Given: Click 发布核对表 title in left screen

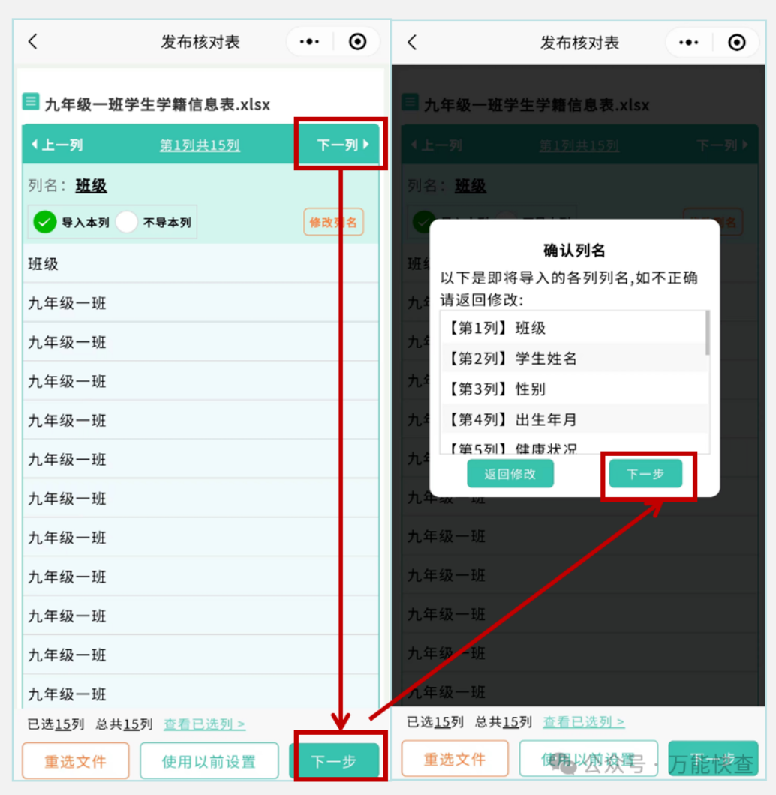Looking at the screenshot, I should click(200, 42).
